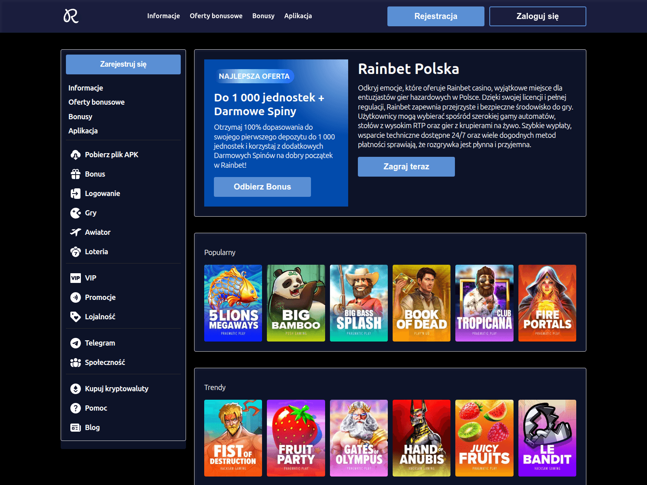Open sidebar Bonusy link
The width and height of the screenshot is (647, 485).
(80, 117)
